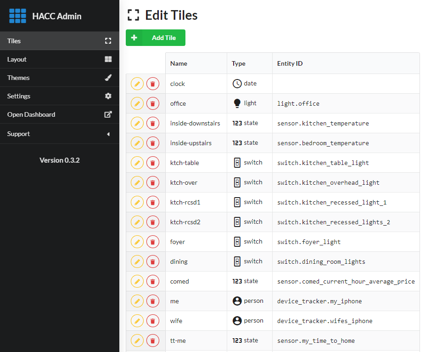Edit the ktch-rcsd2 tile
The width and height of the screenshot is (431, 352).
point(137,222)
